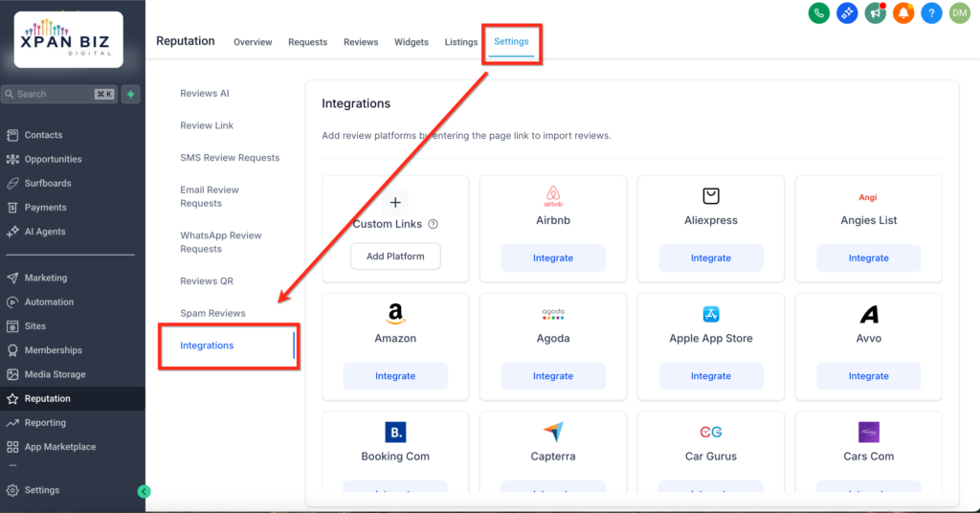
Task: Select the Listings tab
Action: (461, 42)
